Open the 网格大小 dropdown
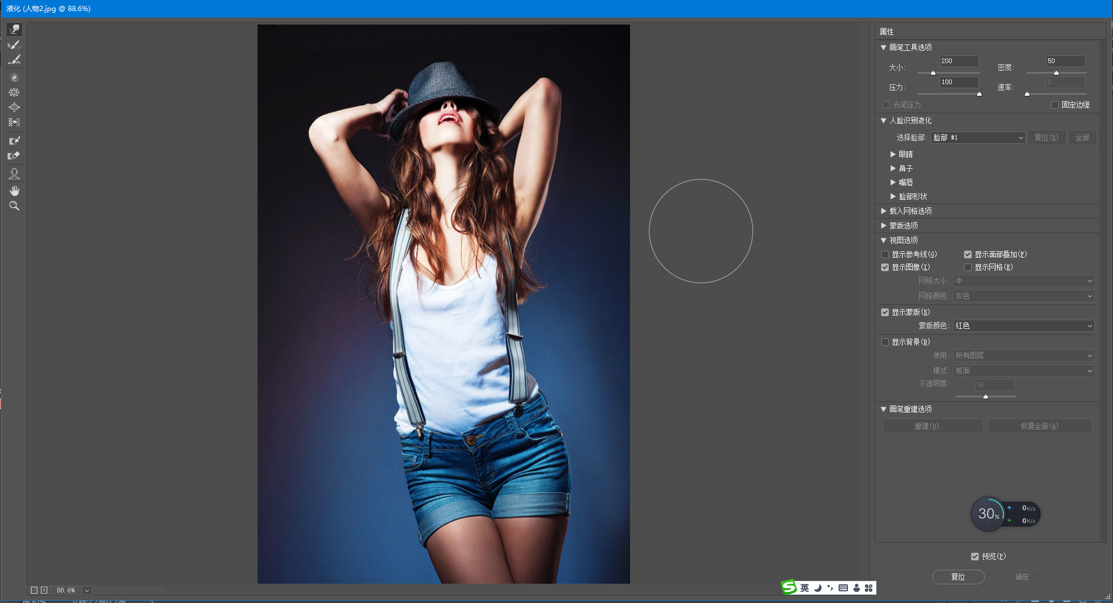 coord(1024,281)
